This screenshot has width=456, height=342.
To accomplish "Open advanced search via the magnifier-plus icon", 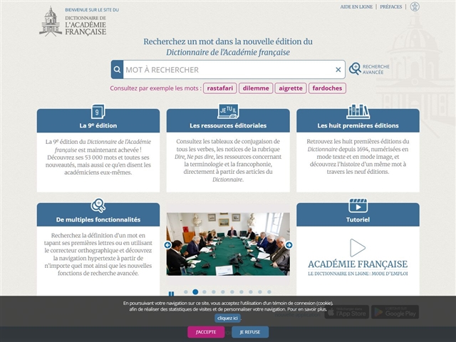I will (x=355, y=69).
